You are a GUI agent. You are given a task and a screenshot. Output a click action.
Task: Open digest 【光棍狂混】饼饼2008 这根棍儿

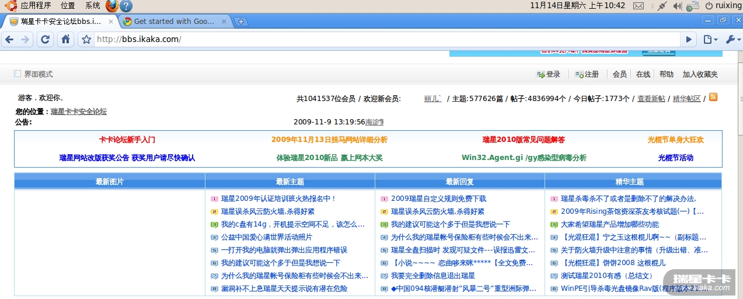pos(613,263)
